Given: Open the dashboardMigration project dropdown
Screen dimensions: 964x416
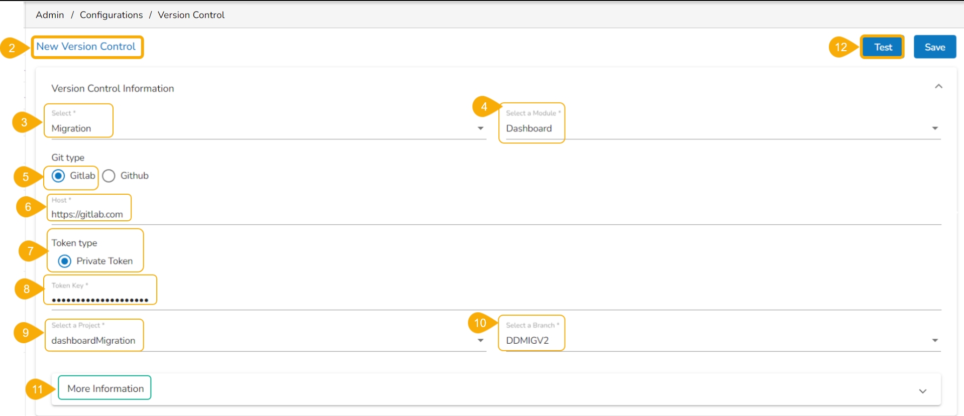Looking at the screenshot, I should tap(251, 341).
